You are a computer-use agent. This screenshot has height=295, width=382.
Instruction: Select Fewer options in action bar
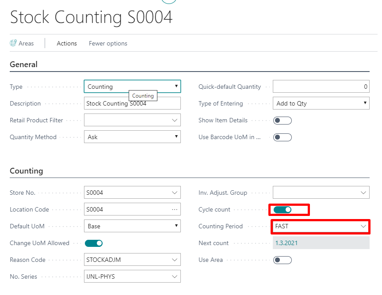(108, 43)
